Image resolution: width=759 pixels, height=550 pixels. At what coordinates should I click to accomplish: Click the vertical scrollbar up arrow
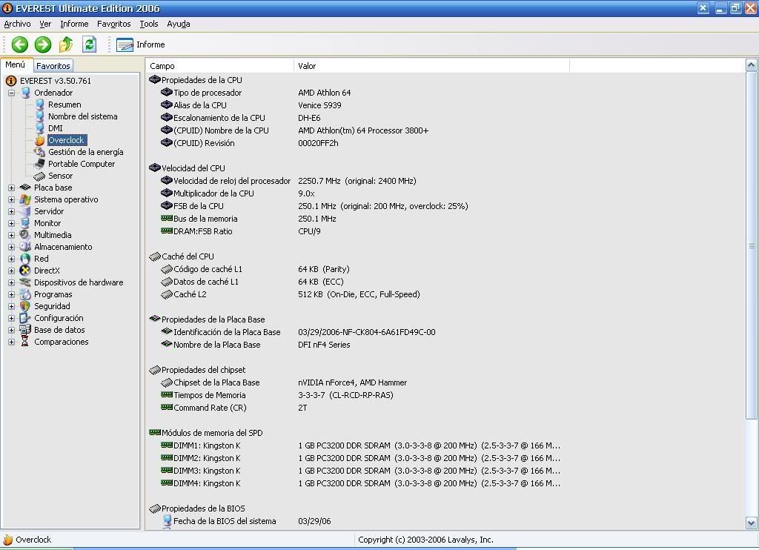click(x=752, y=65)
